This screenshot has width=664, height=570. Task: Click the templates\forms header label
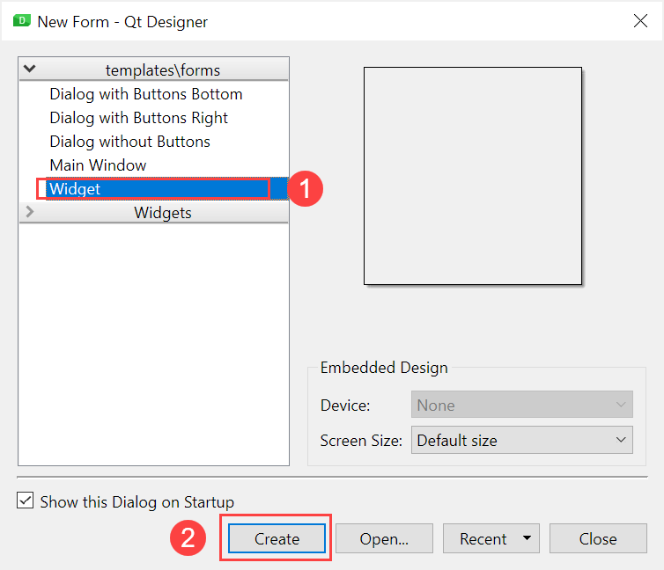tap(163, 70)
